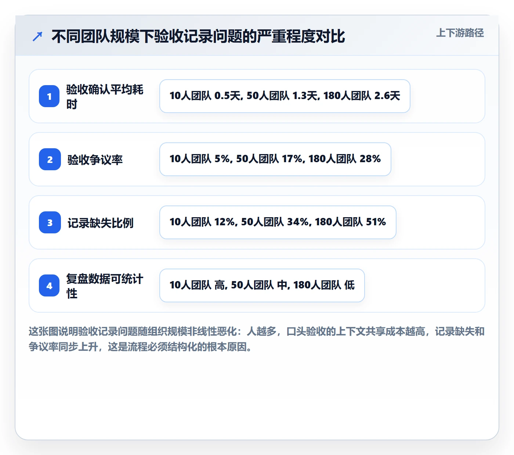The width and height of the screenshot is (514, 455).
Task: Click number badge 3 for 记录缺失比例
Action: (50, 222)
